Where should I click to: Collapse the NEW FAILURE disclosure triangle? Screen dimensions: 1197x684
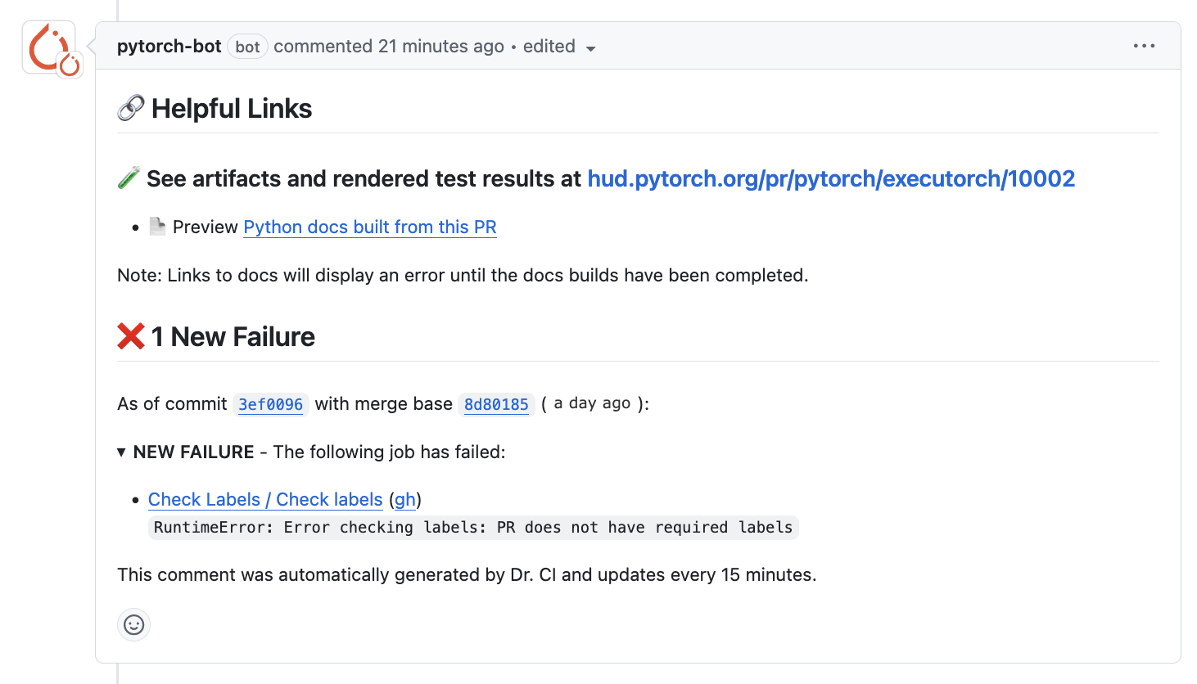pos(121,452)
